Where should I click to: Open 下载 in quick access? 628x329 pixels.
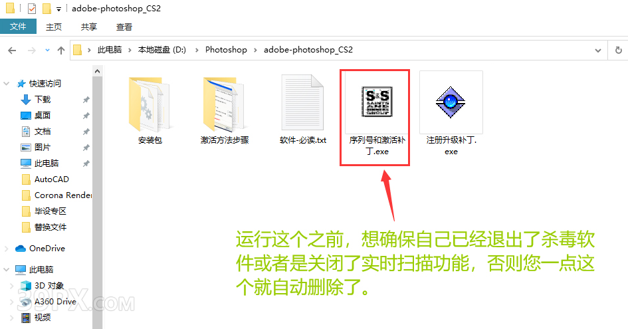43,100
